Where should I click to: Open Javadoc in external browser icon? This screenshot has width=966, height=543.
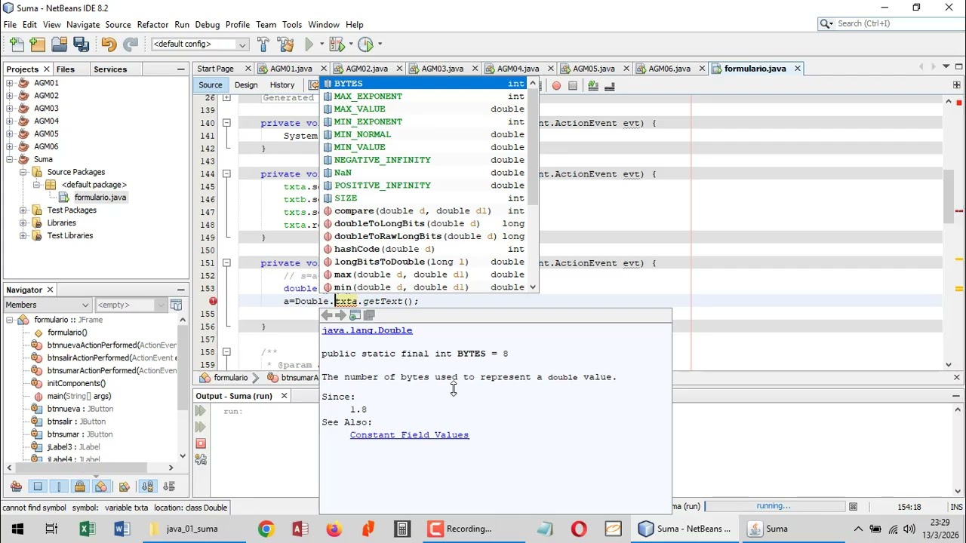tap(355, 315)
